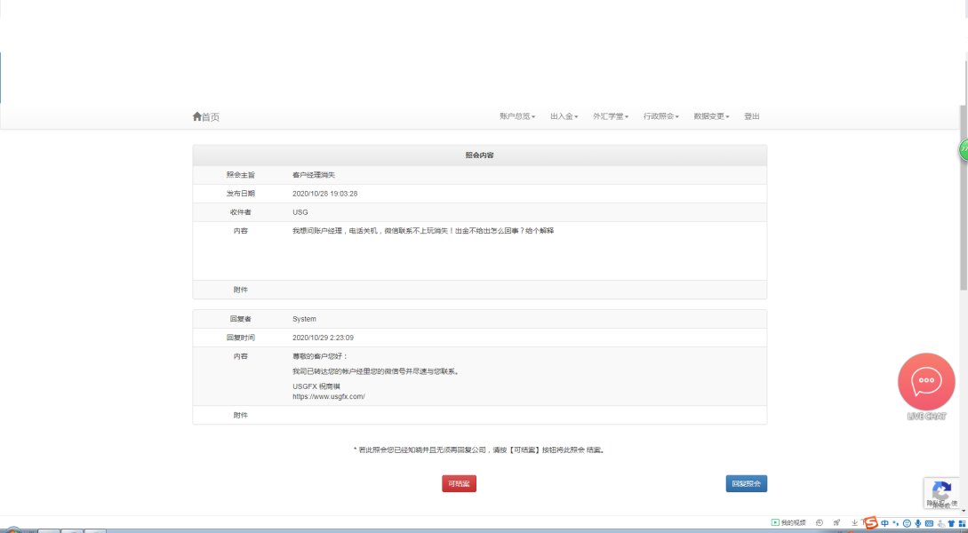Toggle the IME punctuation mode icon

point(895,523)
